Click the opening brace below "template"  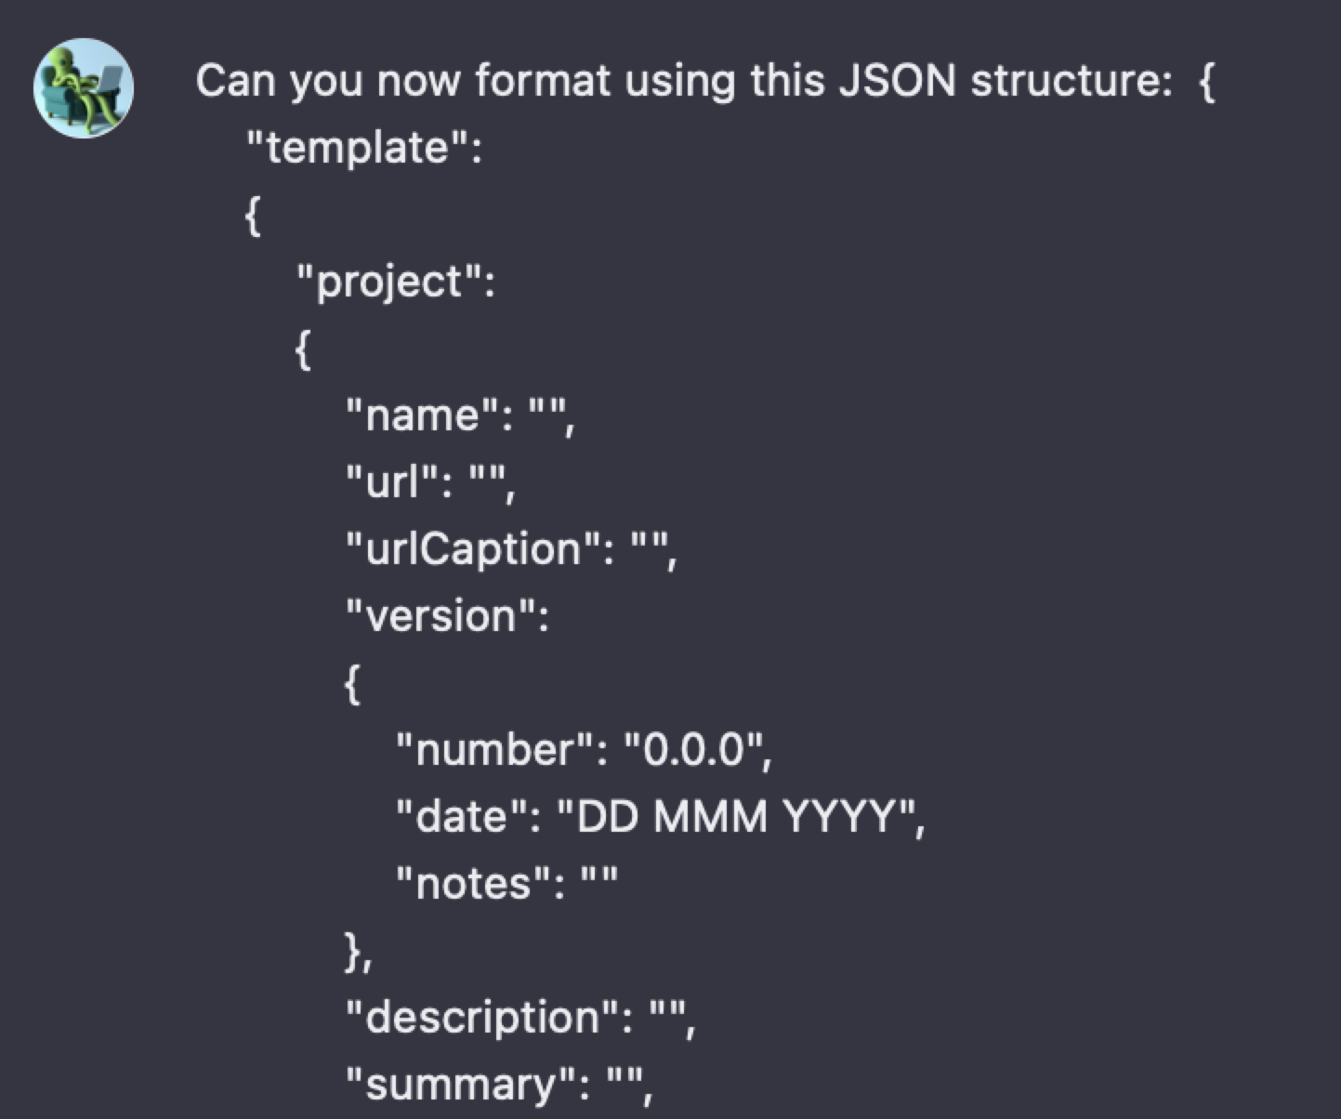[x=252, y=217]
